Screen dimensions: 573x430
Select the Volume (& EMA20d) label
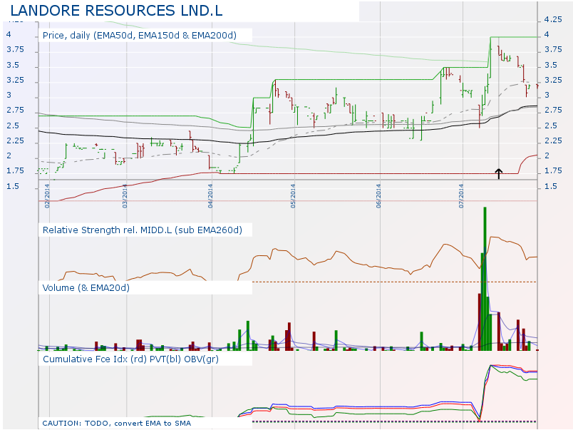click(x=86, y=288)
